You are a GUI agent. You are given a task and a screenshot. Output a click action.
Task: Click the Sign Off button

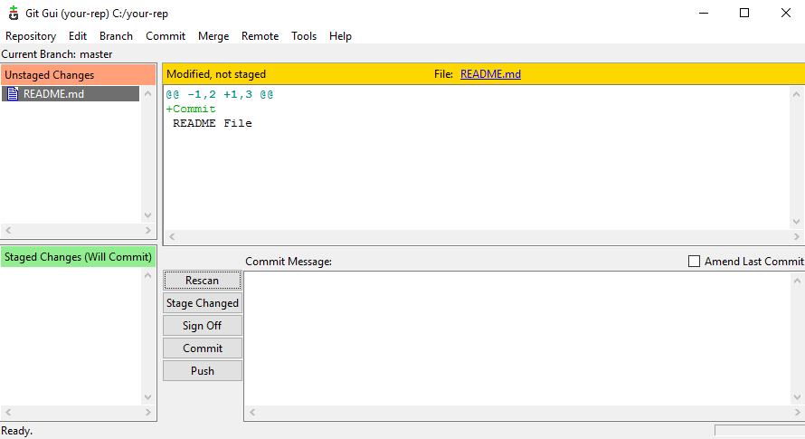pyautogui.click(x=203, y=326)
